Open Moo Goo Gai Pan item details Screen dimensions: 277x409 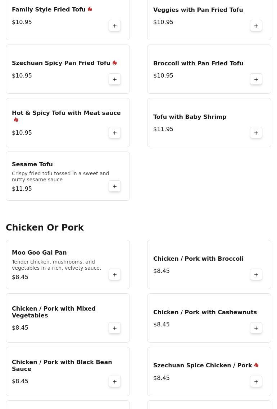click(39, 252)
